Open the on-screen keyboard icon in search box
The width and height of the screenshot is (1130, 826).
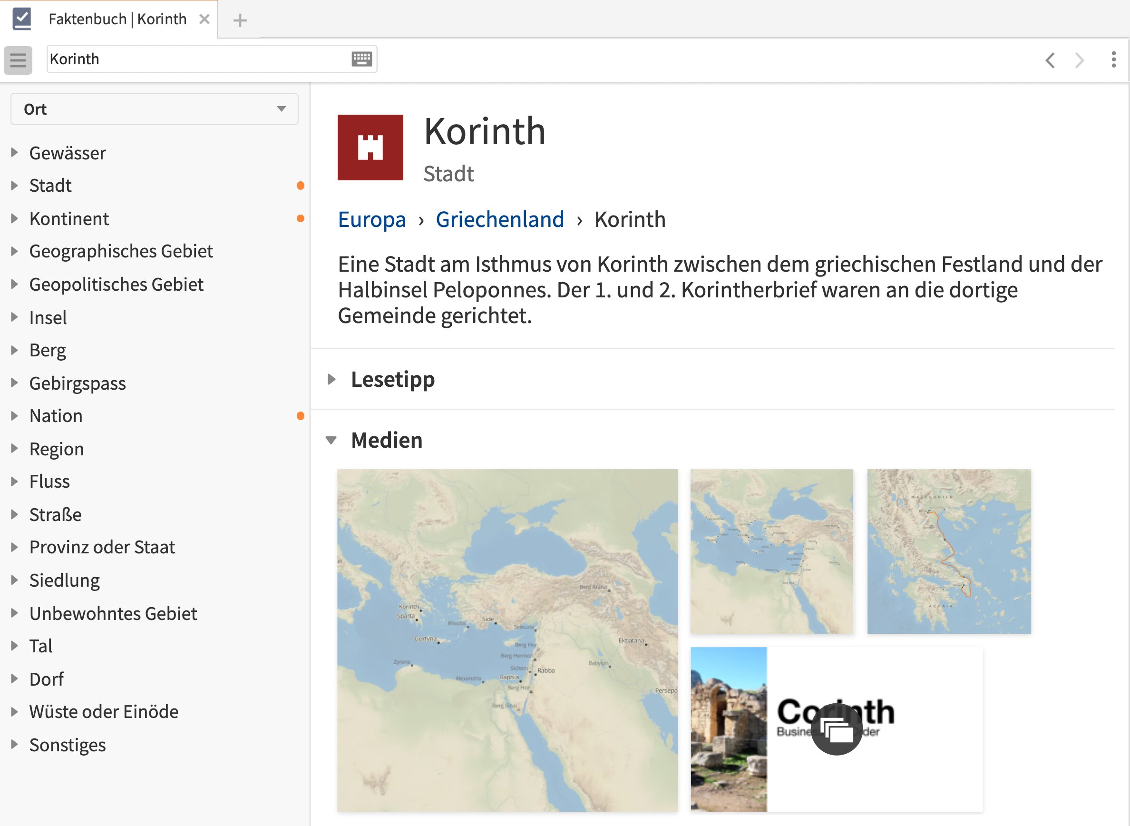tap(361, 59)
